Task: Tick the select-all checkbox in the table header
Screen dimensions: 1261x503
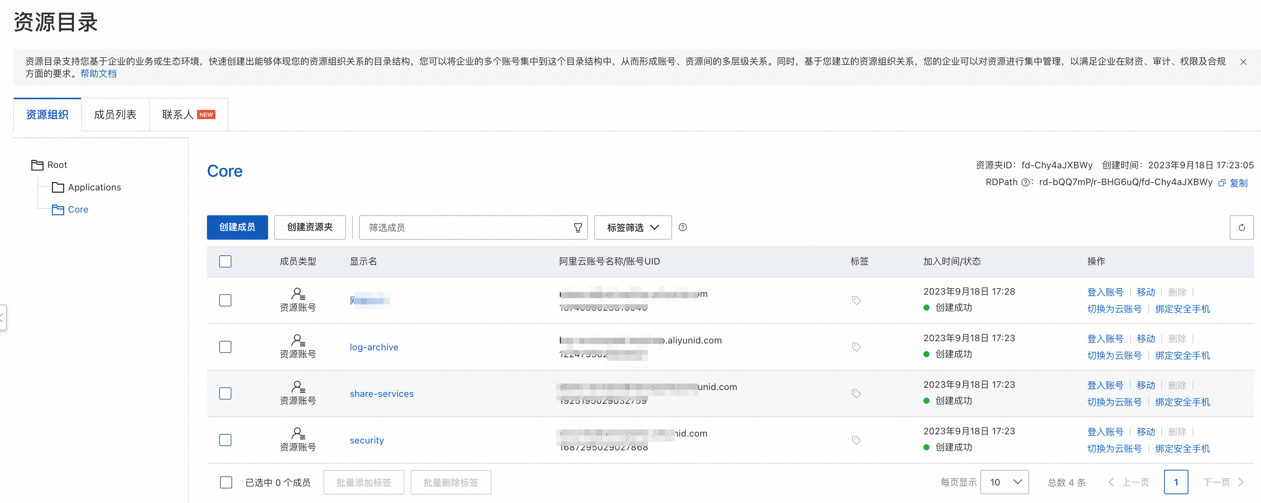Action: coord(225,261)
